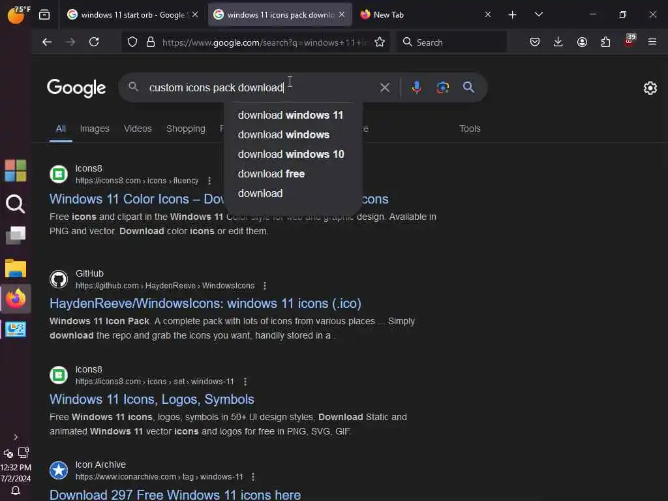Choose the plain 'download windows' suggestion

[x=293, y=134]
